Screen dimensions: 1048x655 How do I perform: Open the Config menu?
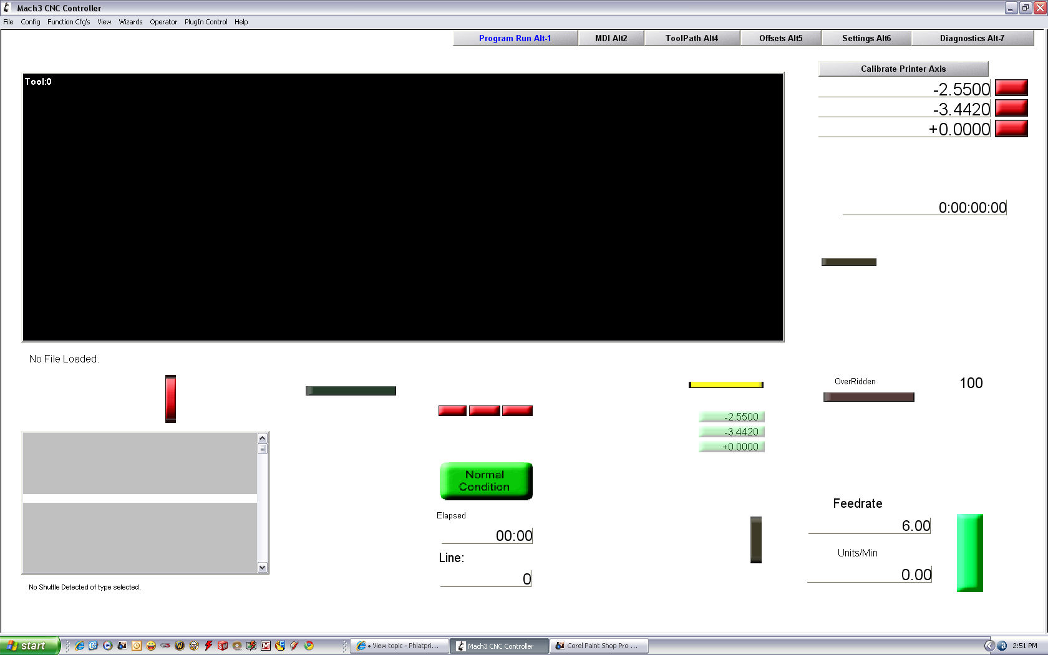[x=30, y=22]
